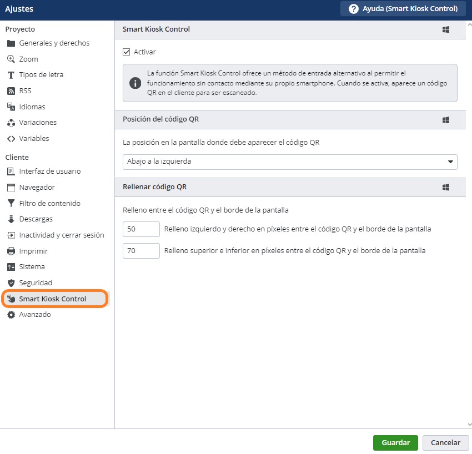Click the folder icon beside Generales y derechos

coord(11,43)
